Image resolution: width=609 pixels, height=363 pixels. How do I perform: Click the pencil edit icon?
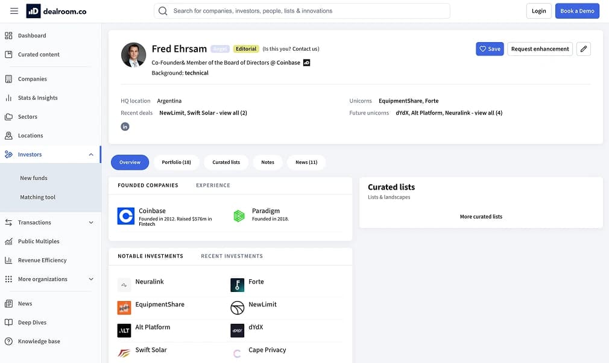[583, 49]
